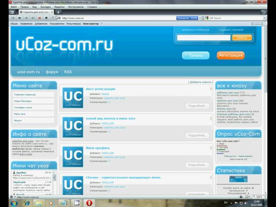The image size is (276, 207).
Task: Click the EN language indicator
Action: 226,203
